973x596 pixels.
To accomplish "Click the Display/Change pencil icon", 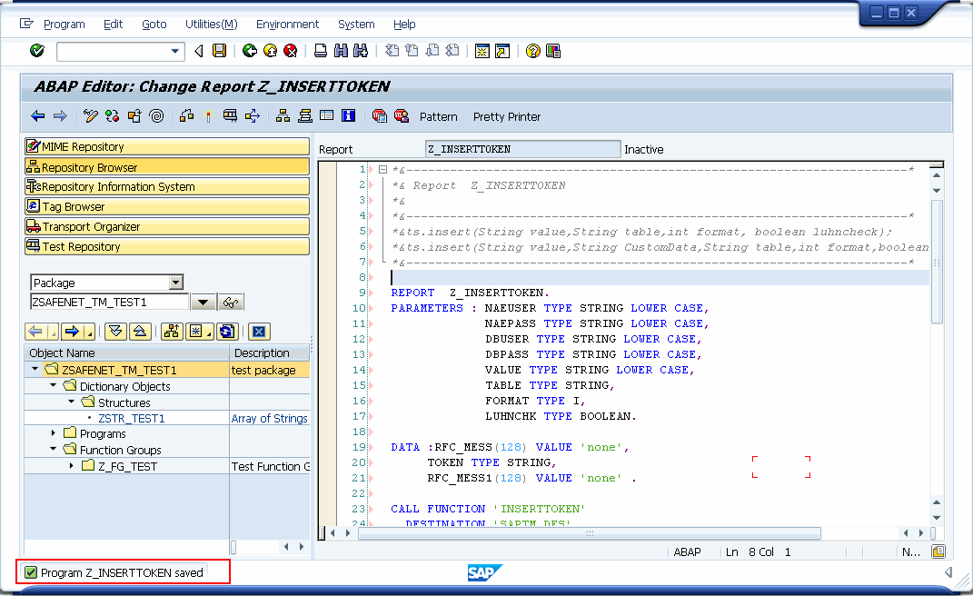I will click(x=91, y=115).
